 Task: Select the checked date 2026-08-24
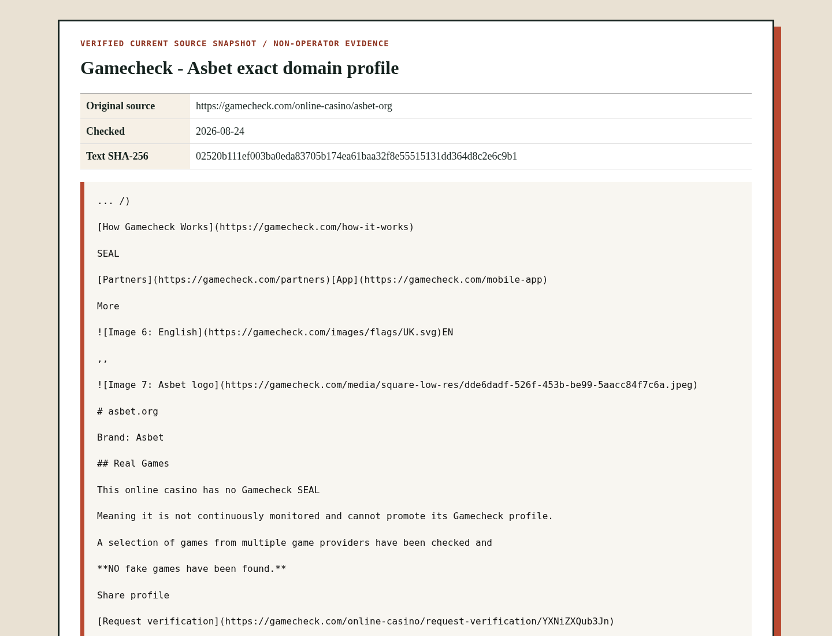click(x=220, y=131)
